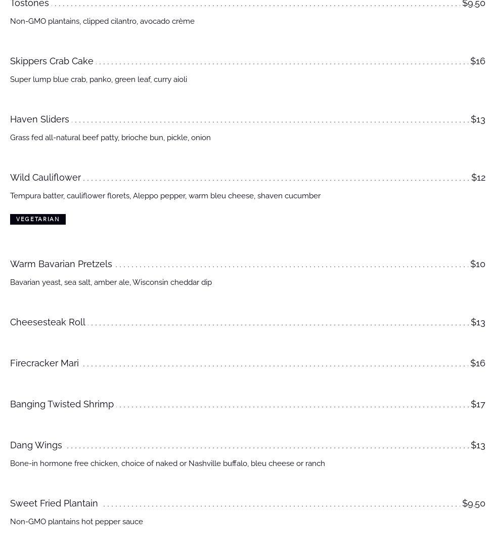Select Warm Bavarian Pretzels title
This screenshot has width=488, height=550.
pos(61,264)
